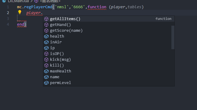Click the method icon beside kill()
Image resolution: width=197 pixels, height=110 pixels.
tap(46, 65)
